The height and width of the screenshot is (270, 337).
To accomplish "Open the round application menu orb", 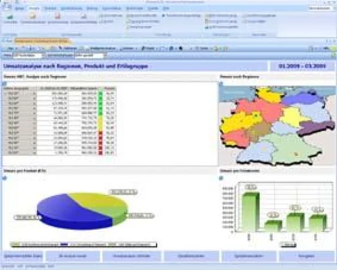I will (x=7, y=6).
